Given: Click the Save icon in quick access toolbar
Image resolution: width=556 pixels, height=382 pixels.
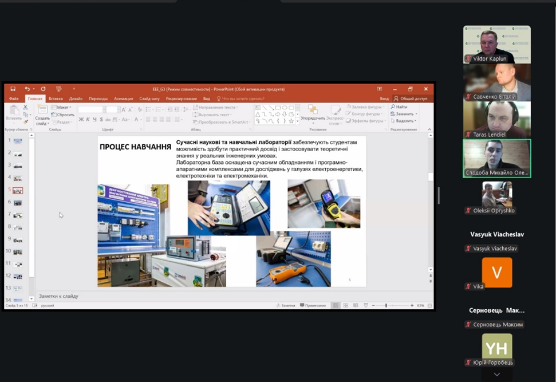Looking at the screenshot, I should tap(13, 89).
